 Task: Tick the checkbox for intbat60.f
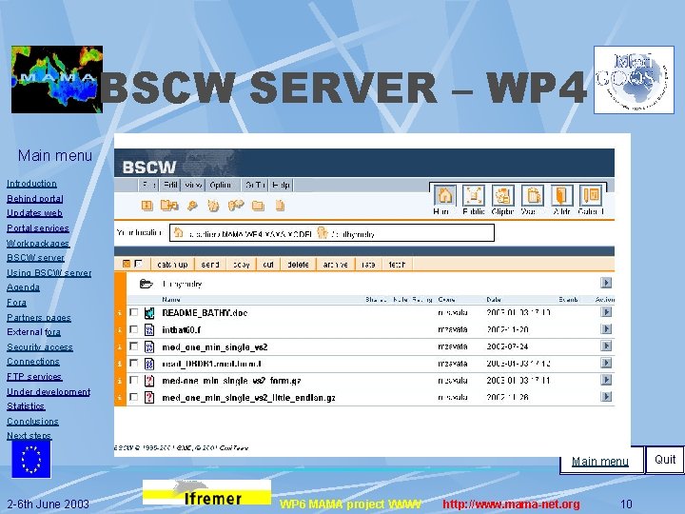coord(134,329)
